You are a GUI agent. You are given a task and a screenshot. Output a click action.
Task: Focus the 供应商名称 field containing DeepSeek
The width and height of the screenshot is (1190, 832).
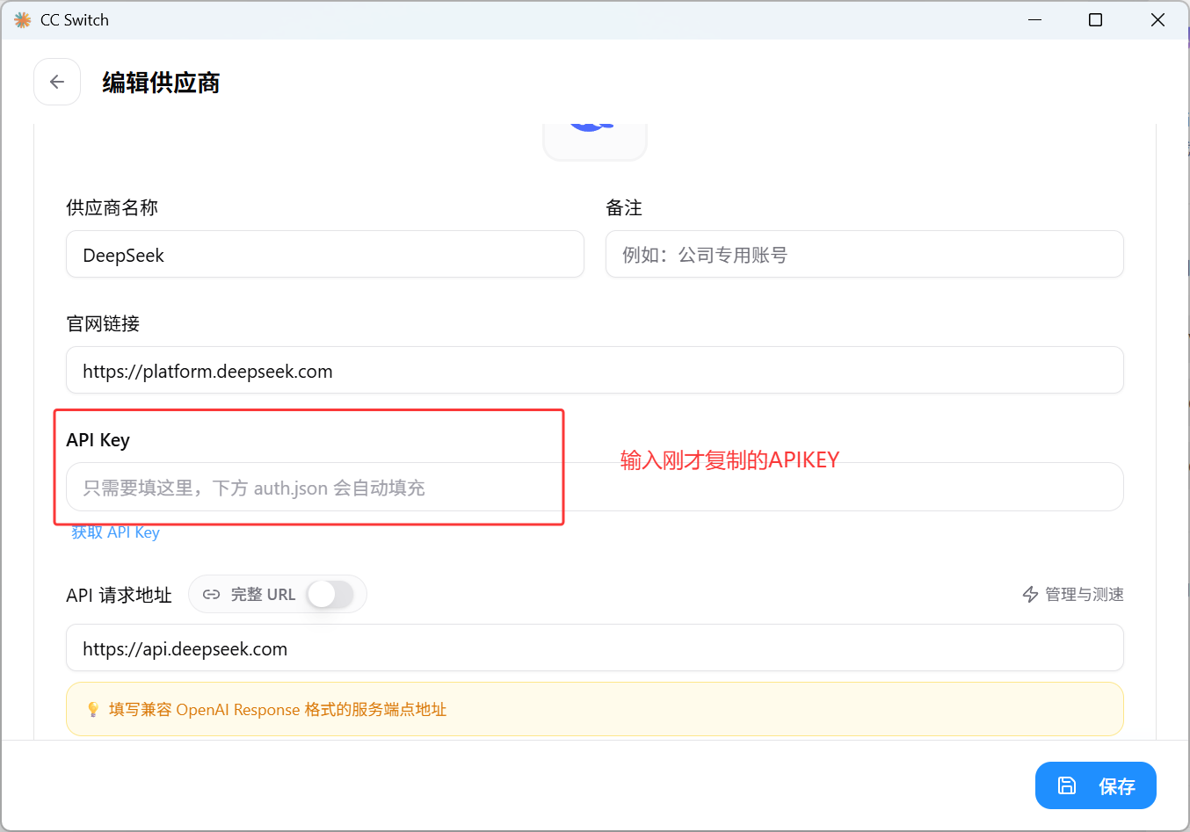click(325, 255)
